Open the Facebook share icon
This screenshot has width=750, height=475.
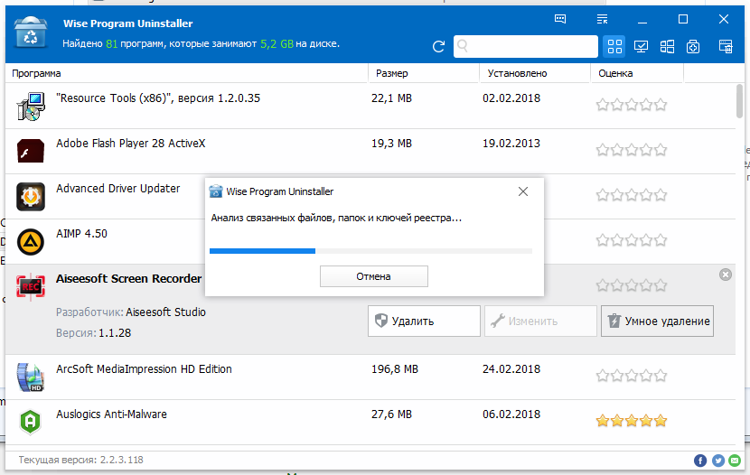click(699, 461)
